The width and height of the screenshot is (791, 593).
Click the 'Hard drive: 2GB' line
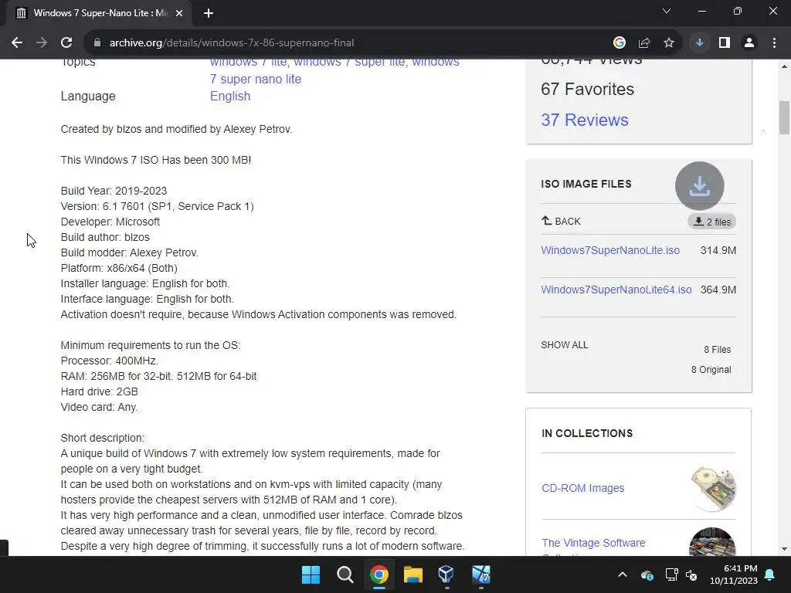click(x=100, y=391)
